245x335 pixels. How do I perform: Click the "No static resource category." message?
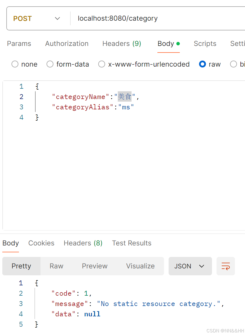click(x=159, y=304)
